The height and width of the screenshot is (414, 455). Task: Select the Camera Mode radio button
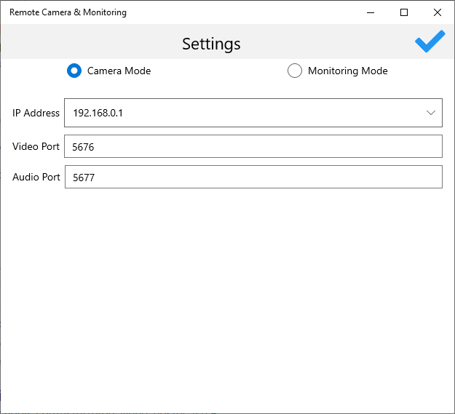[74, 71]
